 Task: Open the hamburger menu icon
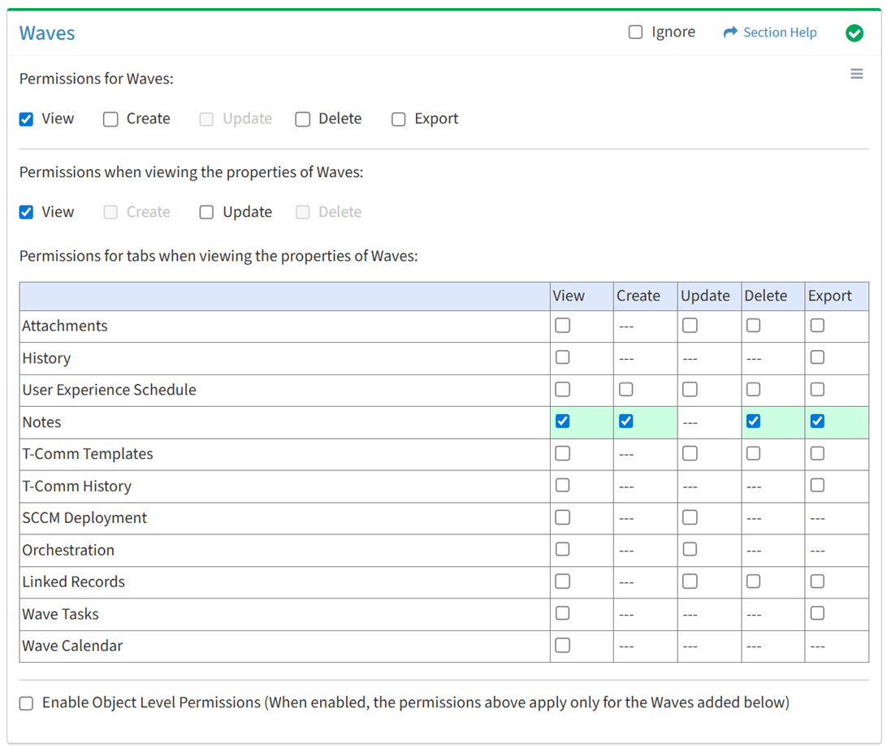click(x=856, y=75)
